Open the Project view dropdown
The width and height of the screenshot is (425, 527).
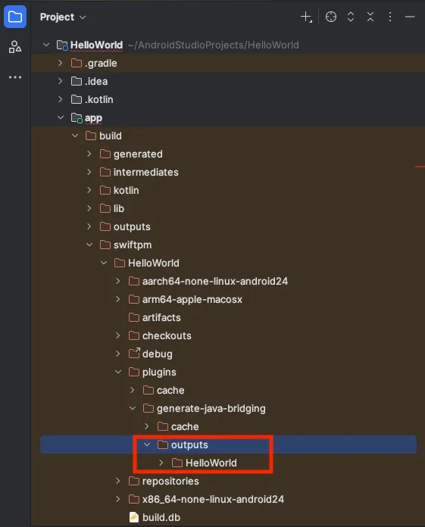63,17
